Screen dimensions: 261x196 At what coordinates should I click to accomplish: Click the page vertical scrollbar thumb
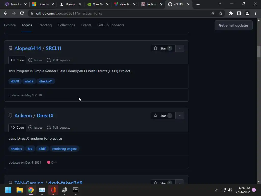point(259,51)
